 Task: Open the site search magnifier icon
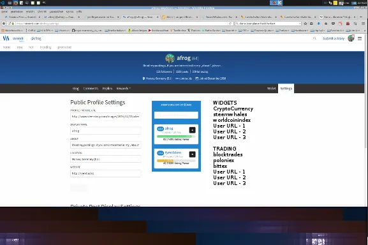(314, 38)
